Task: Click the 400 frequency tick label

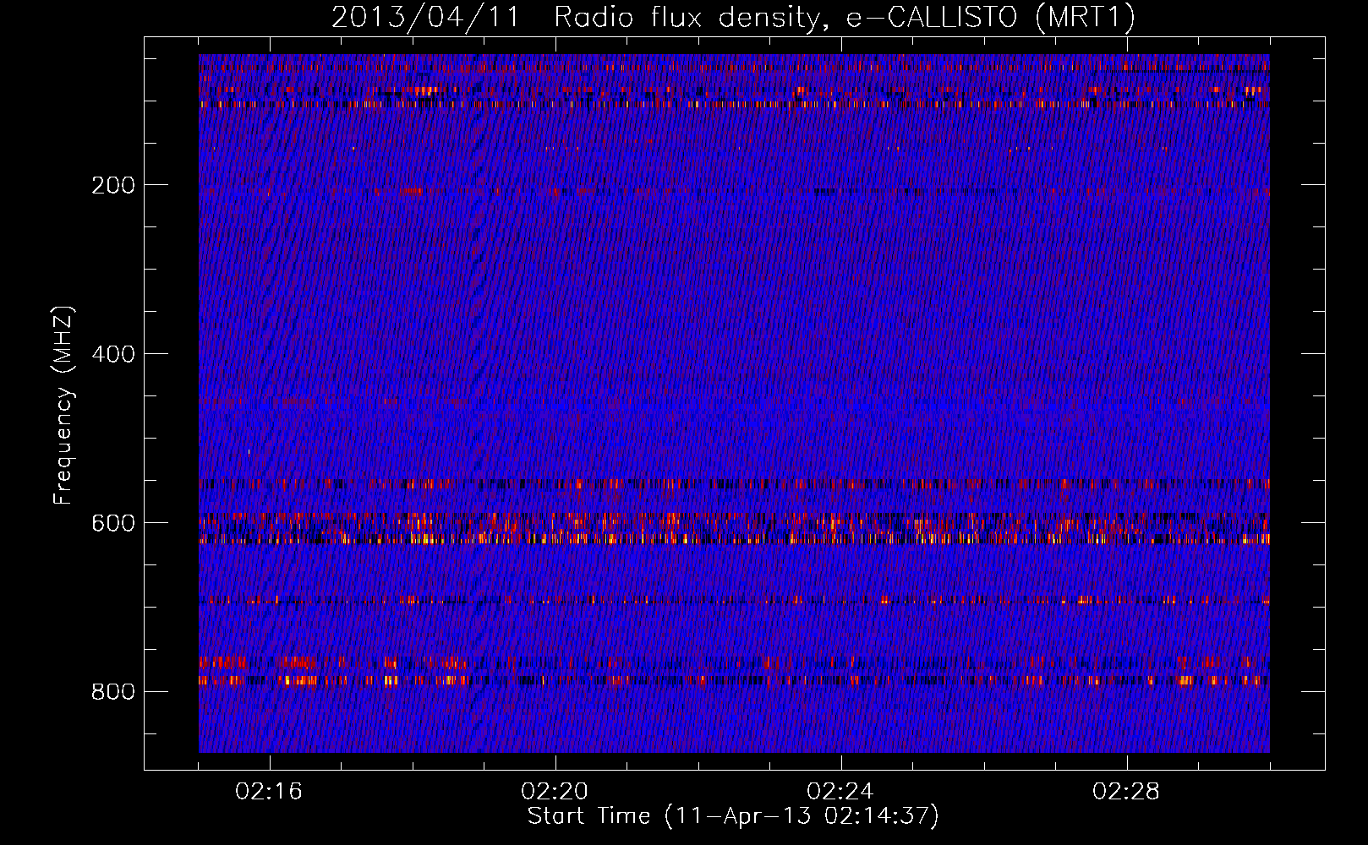Action: tap(113, 354)
